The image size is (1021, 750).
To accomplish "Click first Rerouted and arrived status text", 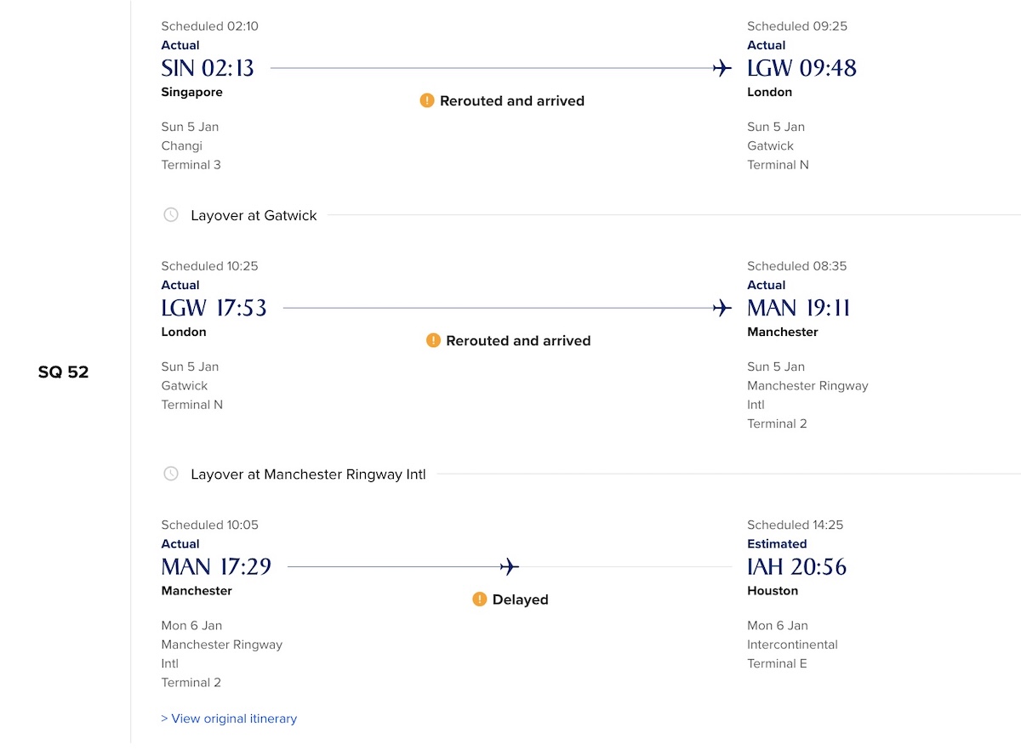I will coord(512,100).
